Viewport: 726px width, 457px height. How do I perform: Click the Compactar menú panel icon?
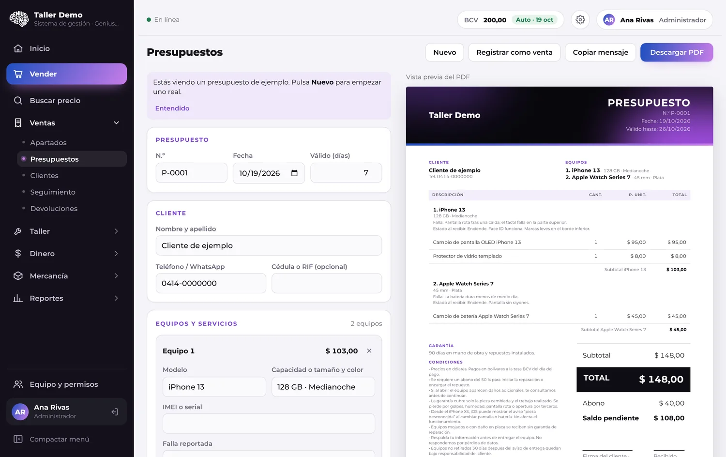click(x=18, y=439)
